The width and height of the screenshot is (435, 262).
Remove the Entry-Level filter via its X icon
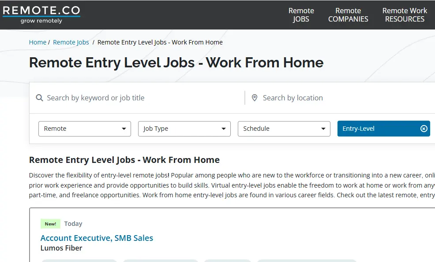tap(424, 129)
